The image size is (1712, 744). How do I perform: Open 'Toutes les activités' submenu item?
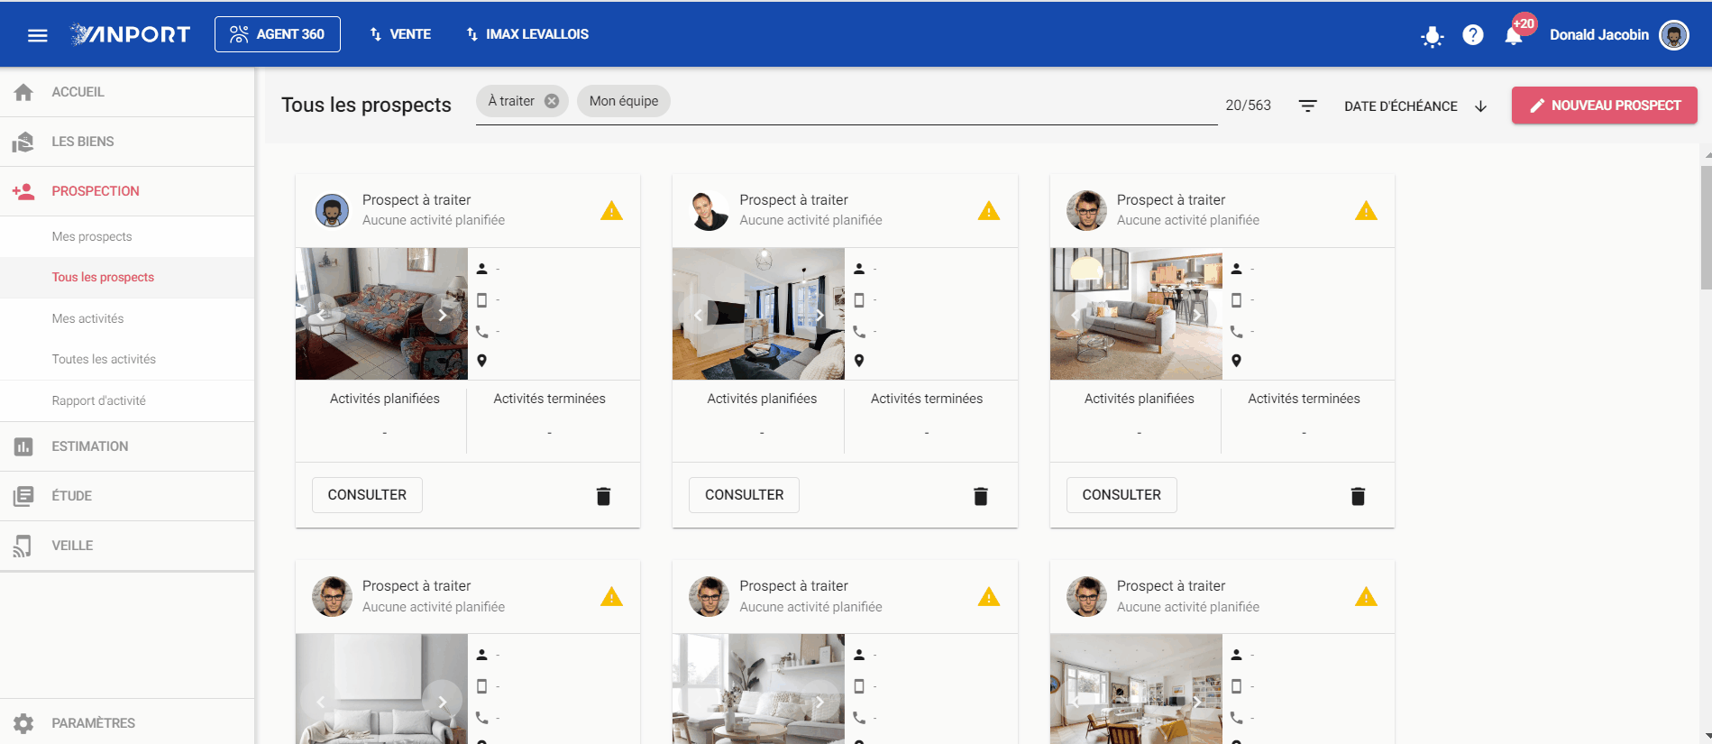pos(127,359)
